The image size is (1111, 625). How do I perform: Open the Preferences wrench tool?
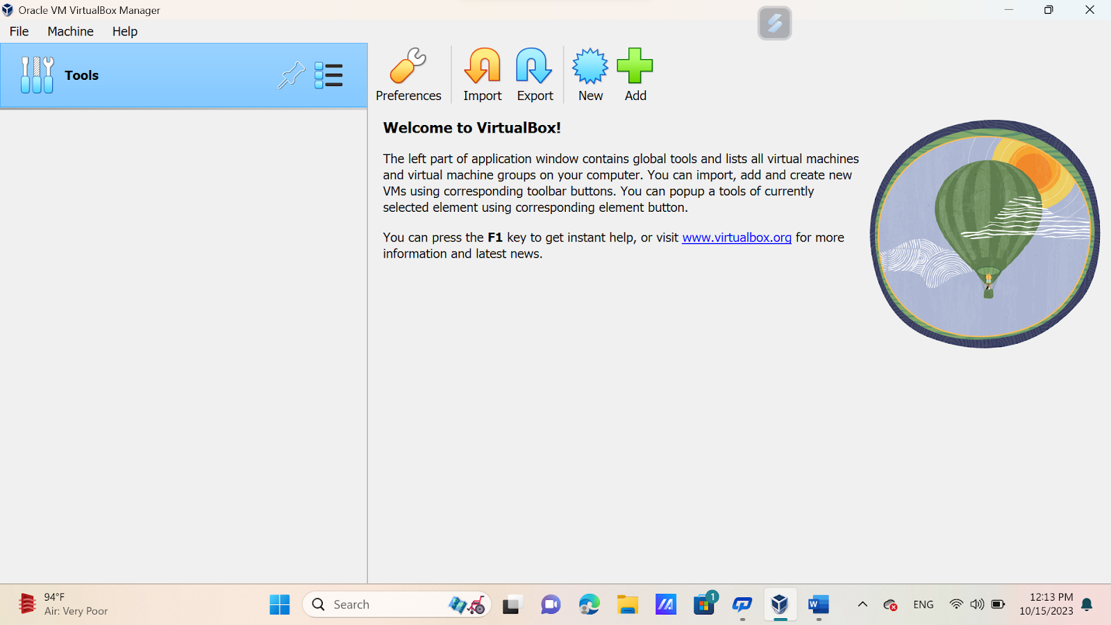408,75
